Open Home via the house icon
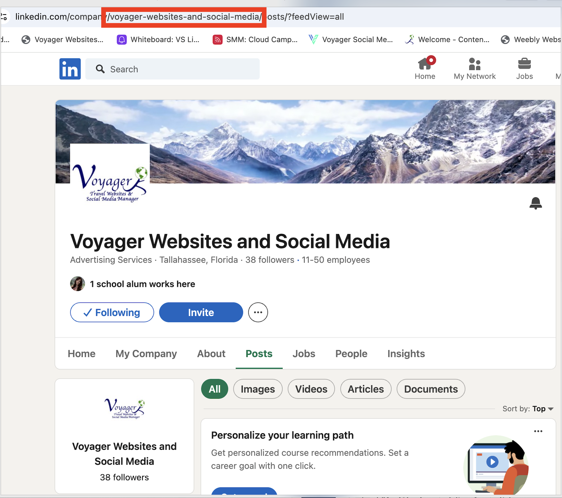The image size is (562, 498). pyautogui.click(x=425, y=68)
